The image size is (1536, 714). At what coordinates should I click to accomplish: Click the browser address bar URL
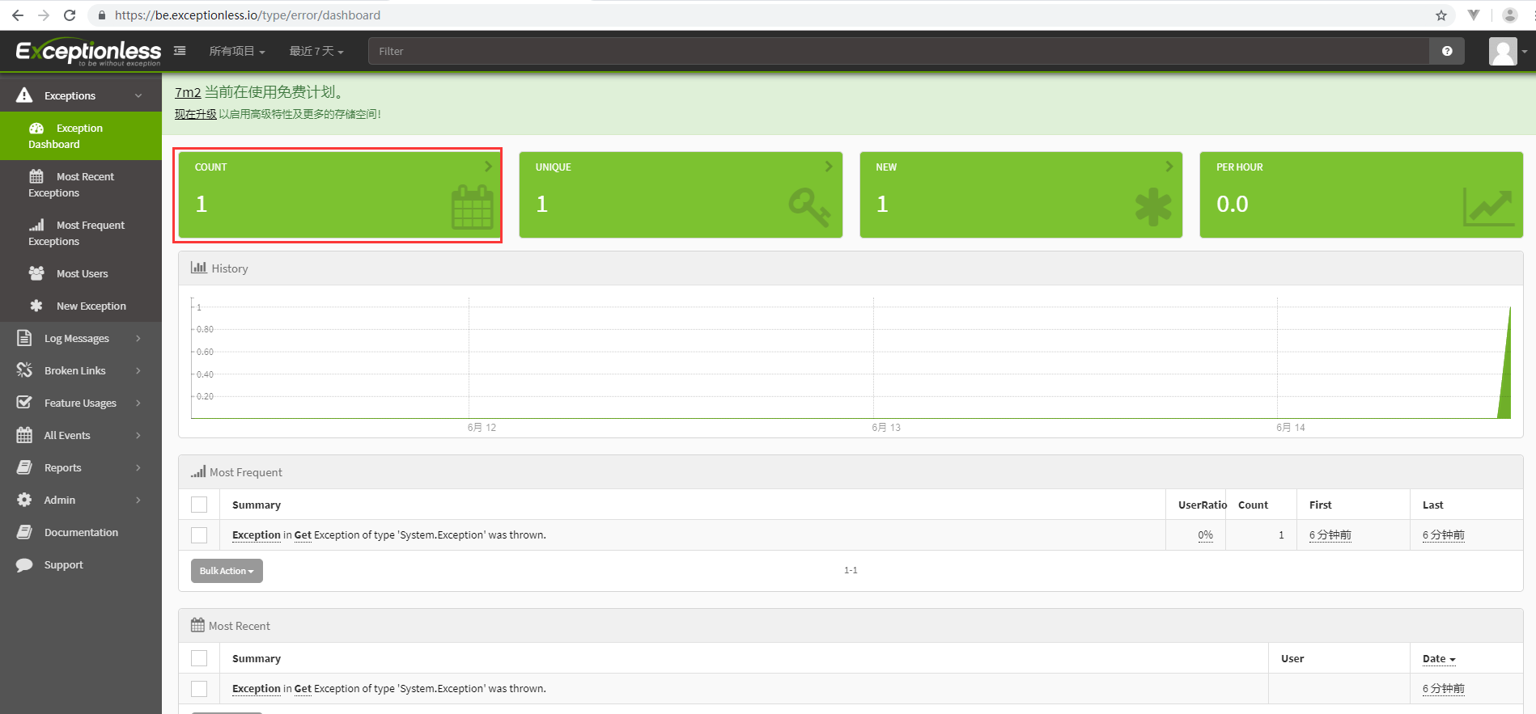coord(248,15)
